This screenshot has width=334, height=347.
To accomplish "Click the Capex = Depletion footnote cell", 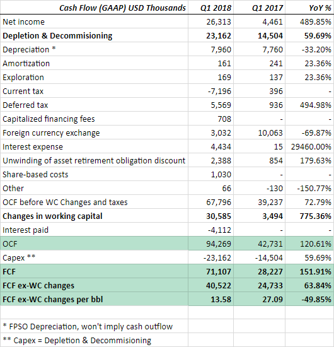I will click(x=94, y=340).
